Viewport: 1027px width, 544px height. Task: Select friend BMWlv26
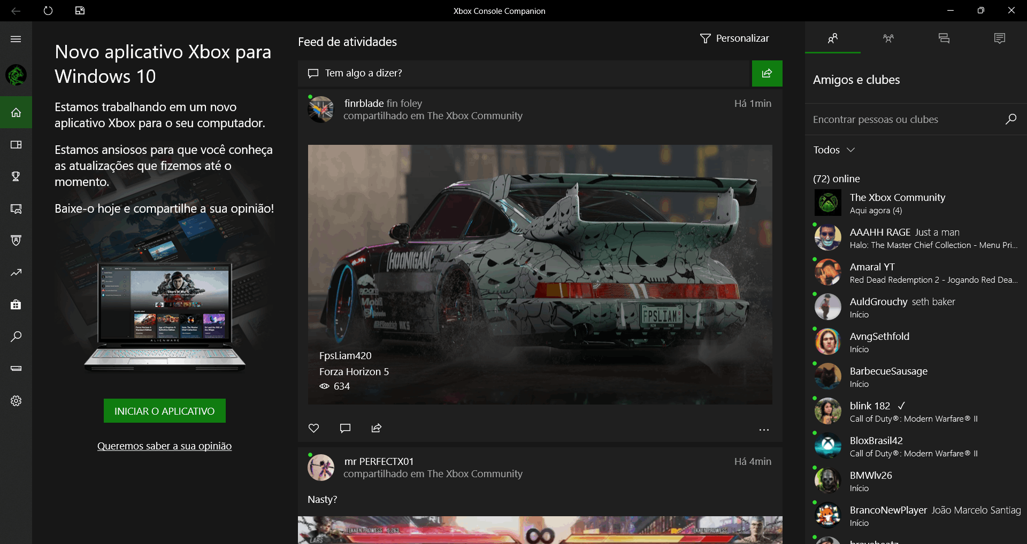point(916,481)
